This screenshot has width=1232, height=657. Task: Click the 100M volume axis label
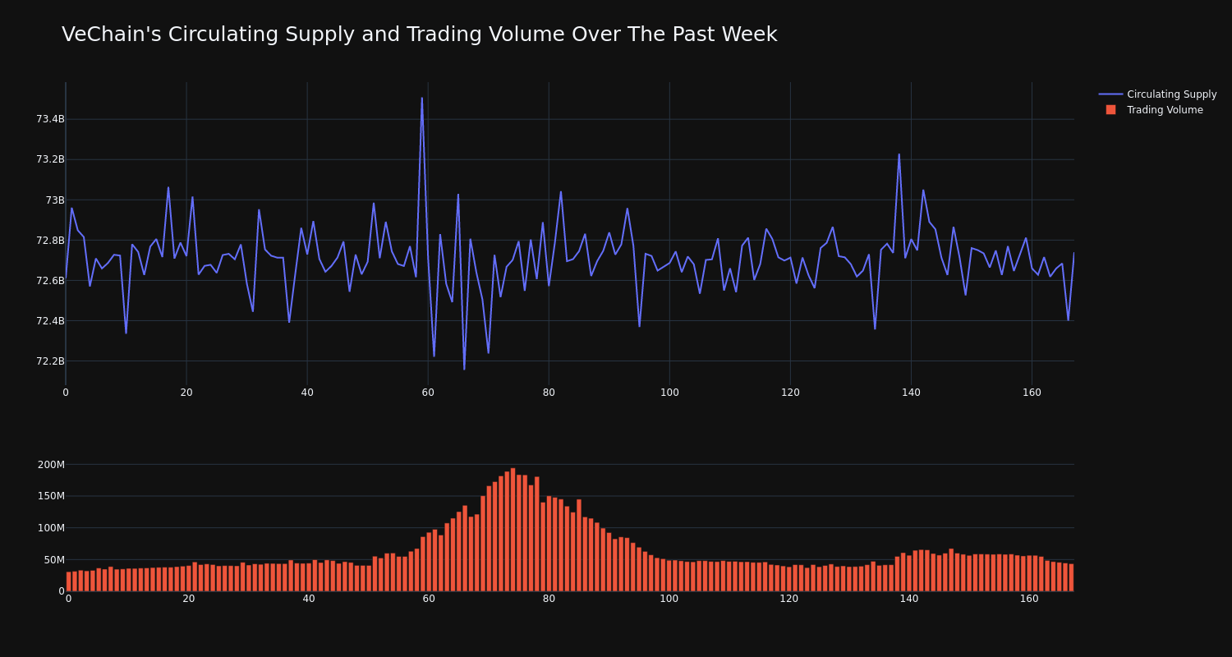click(51, 527)
